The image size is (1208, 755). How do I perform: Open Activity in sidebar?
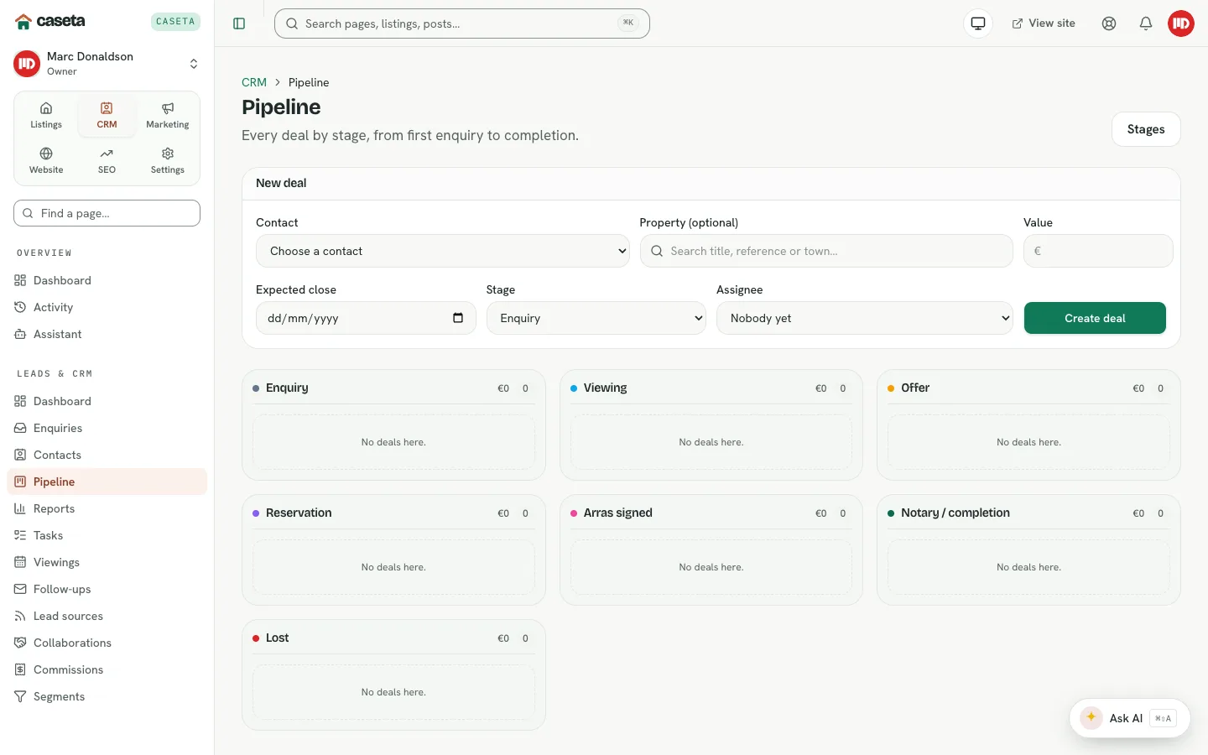[107, 307]
